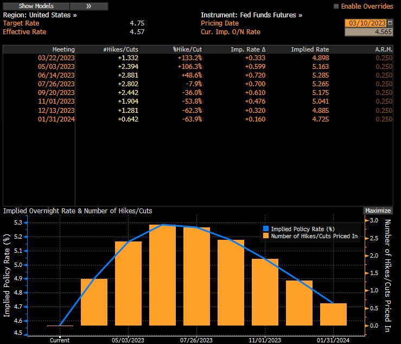This screenshot has height=344, width=401.
Task: Maximize the Implied Overnight Rate chart
Action: point(378,211)
